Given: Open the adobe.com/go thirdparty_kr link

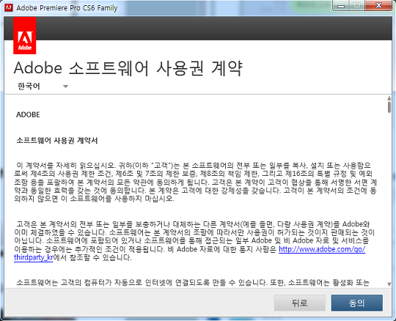Looking at the screenshot, I should pos(322,249).
